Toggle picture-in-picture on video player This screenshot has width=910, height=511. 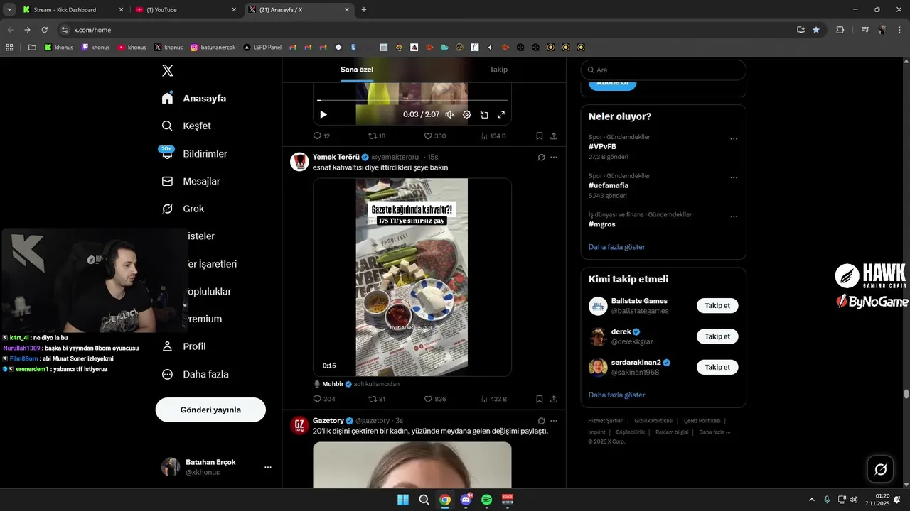(484, 114)
